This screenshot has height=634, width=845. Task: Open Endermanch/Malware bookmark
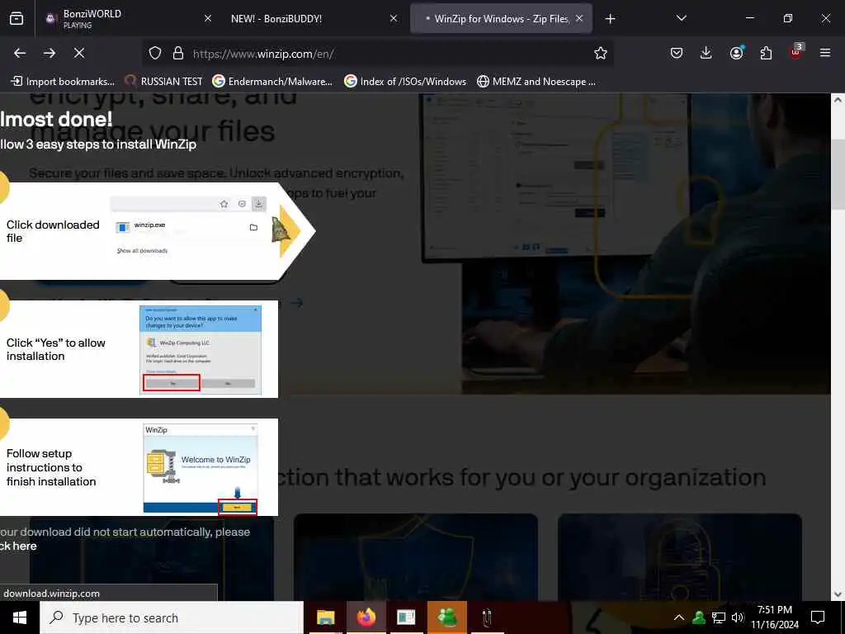coord(272,82)
